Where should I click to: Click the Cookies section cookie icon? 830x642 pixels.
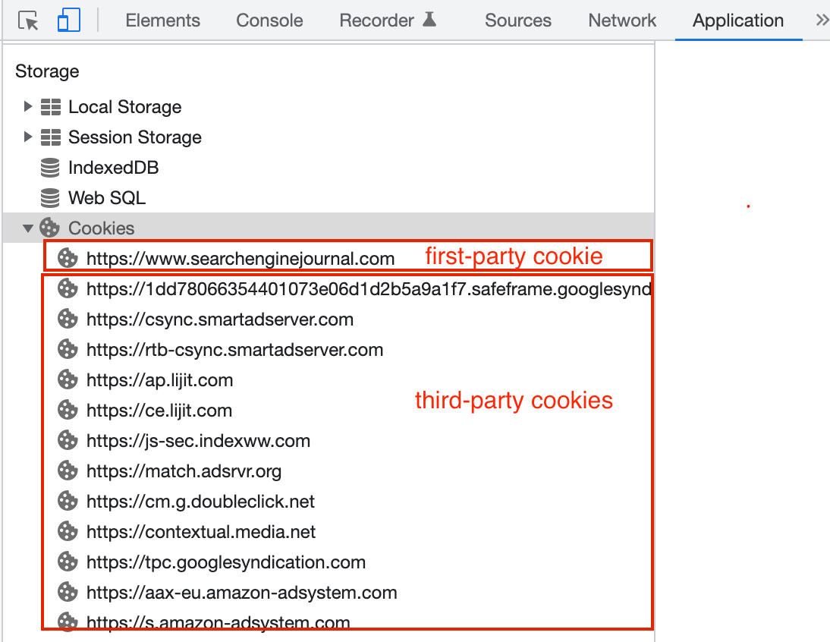[49, 227]
